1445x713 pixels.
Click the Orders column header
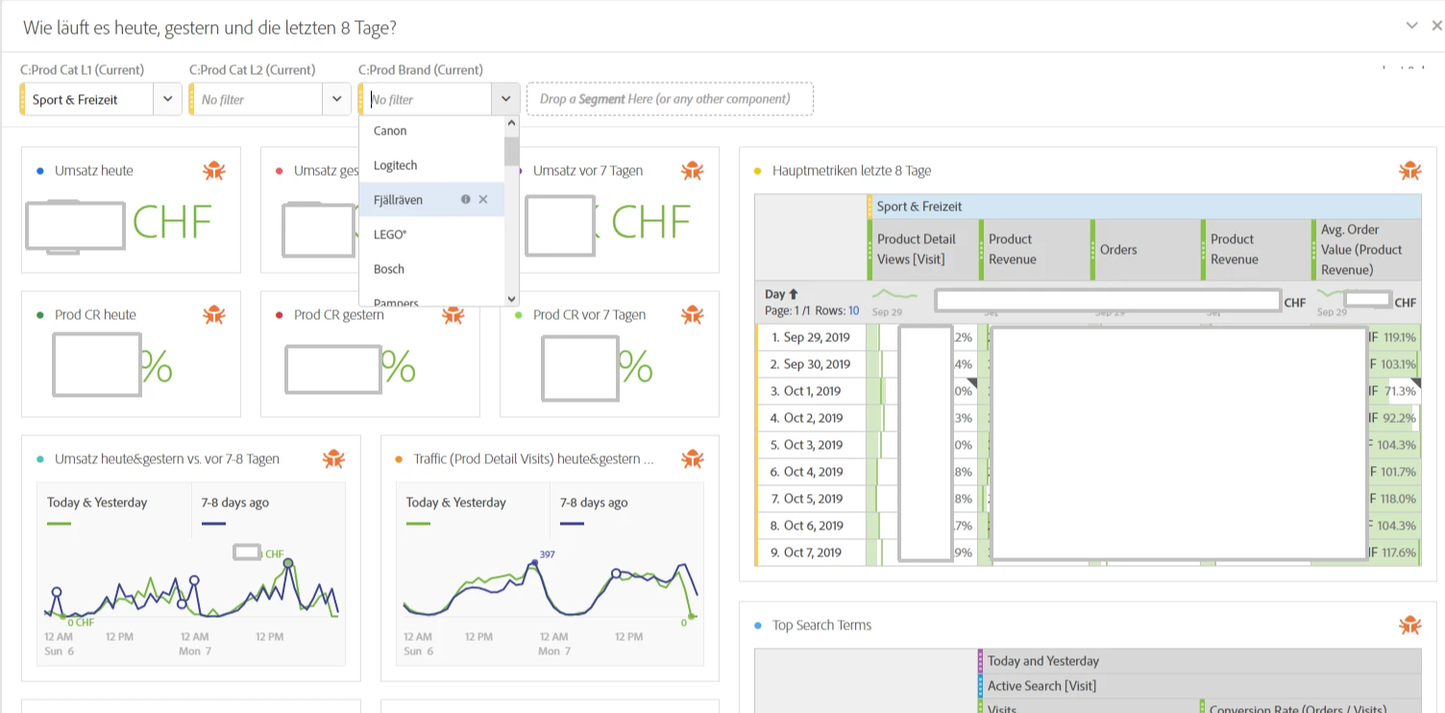coord(1145,250)
